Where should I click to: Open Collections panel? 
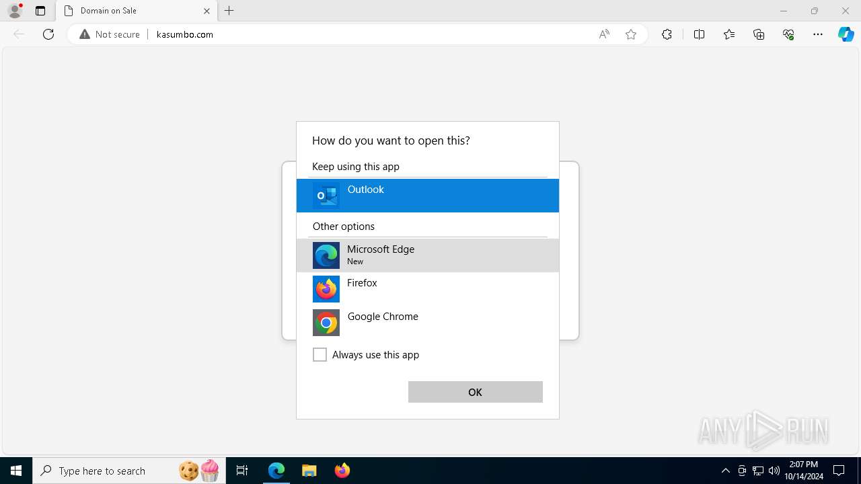coord(759,34)
